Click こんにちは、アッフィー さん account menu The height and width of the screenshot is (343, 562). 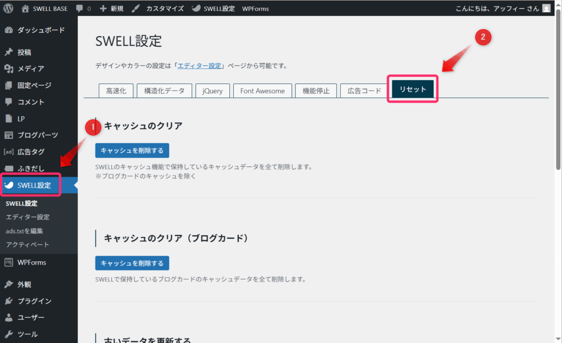coord(503,8)
